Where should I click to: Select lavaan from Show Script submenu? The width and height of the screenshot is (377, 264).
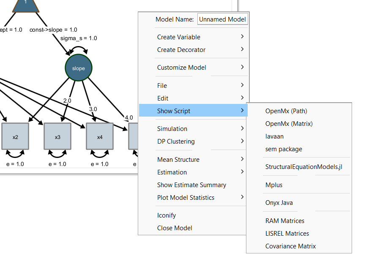click(x=274, y=136)
